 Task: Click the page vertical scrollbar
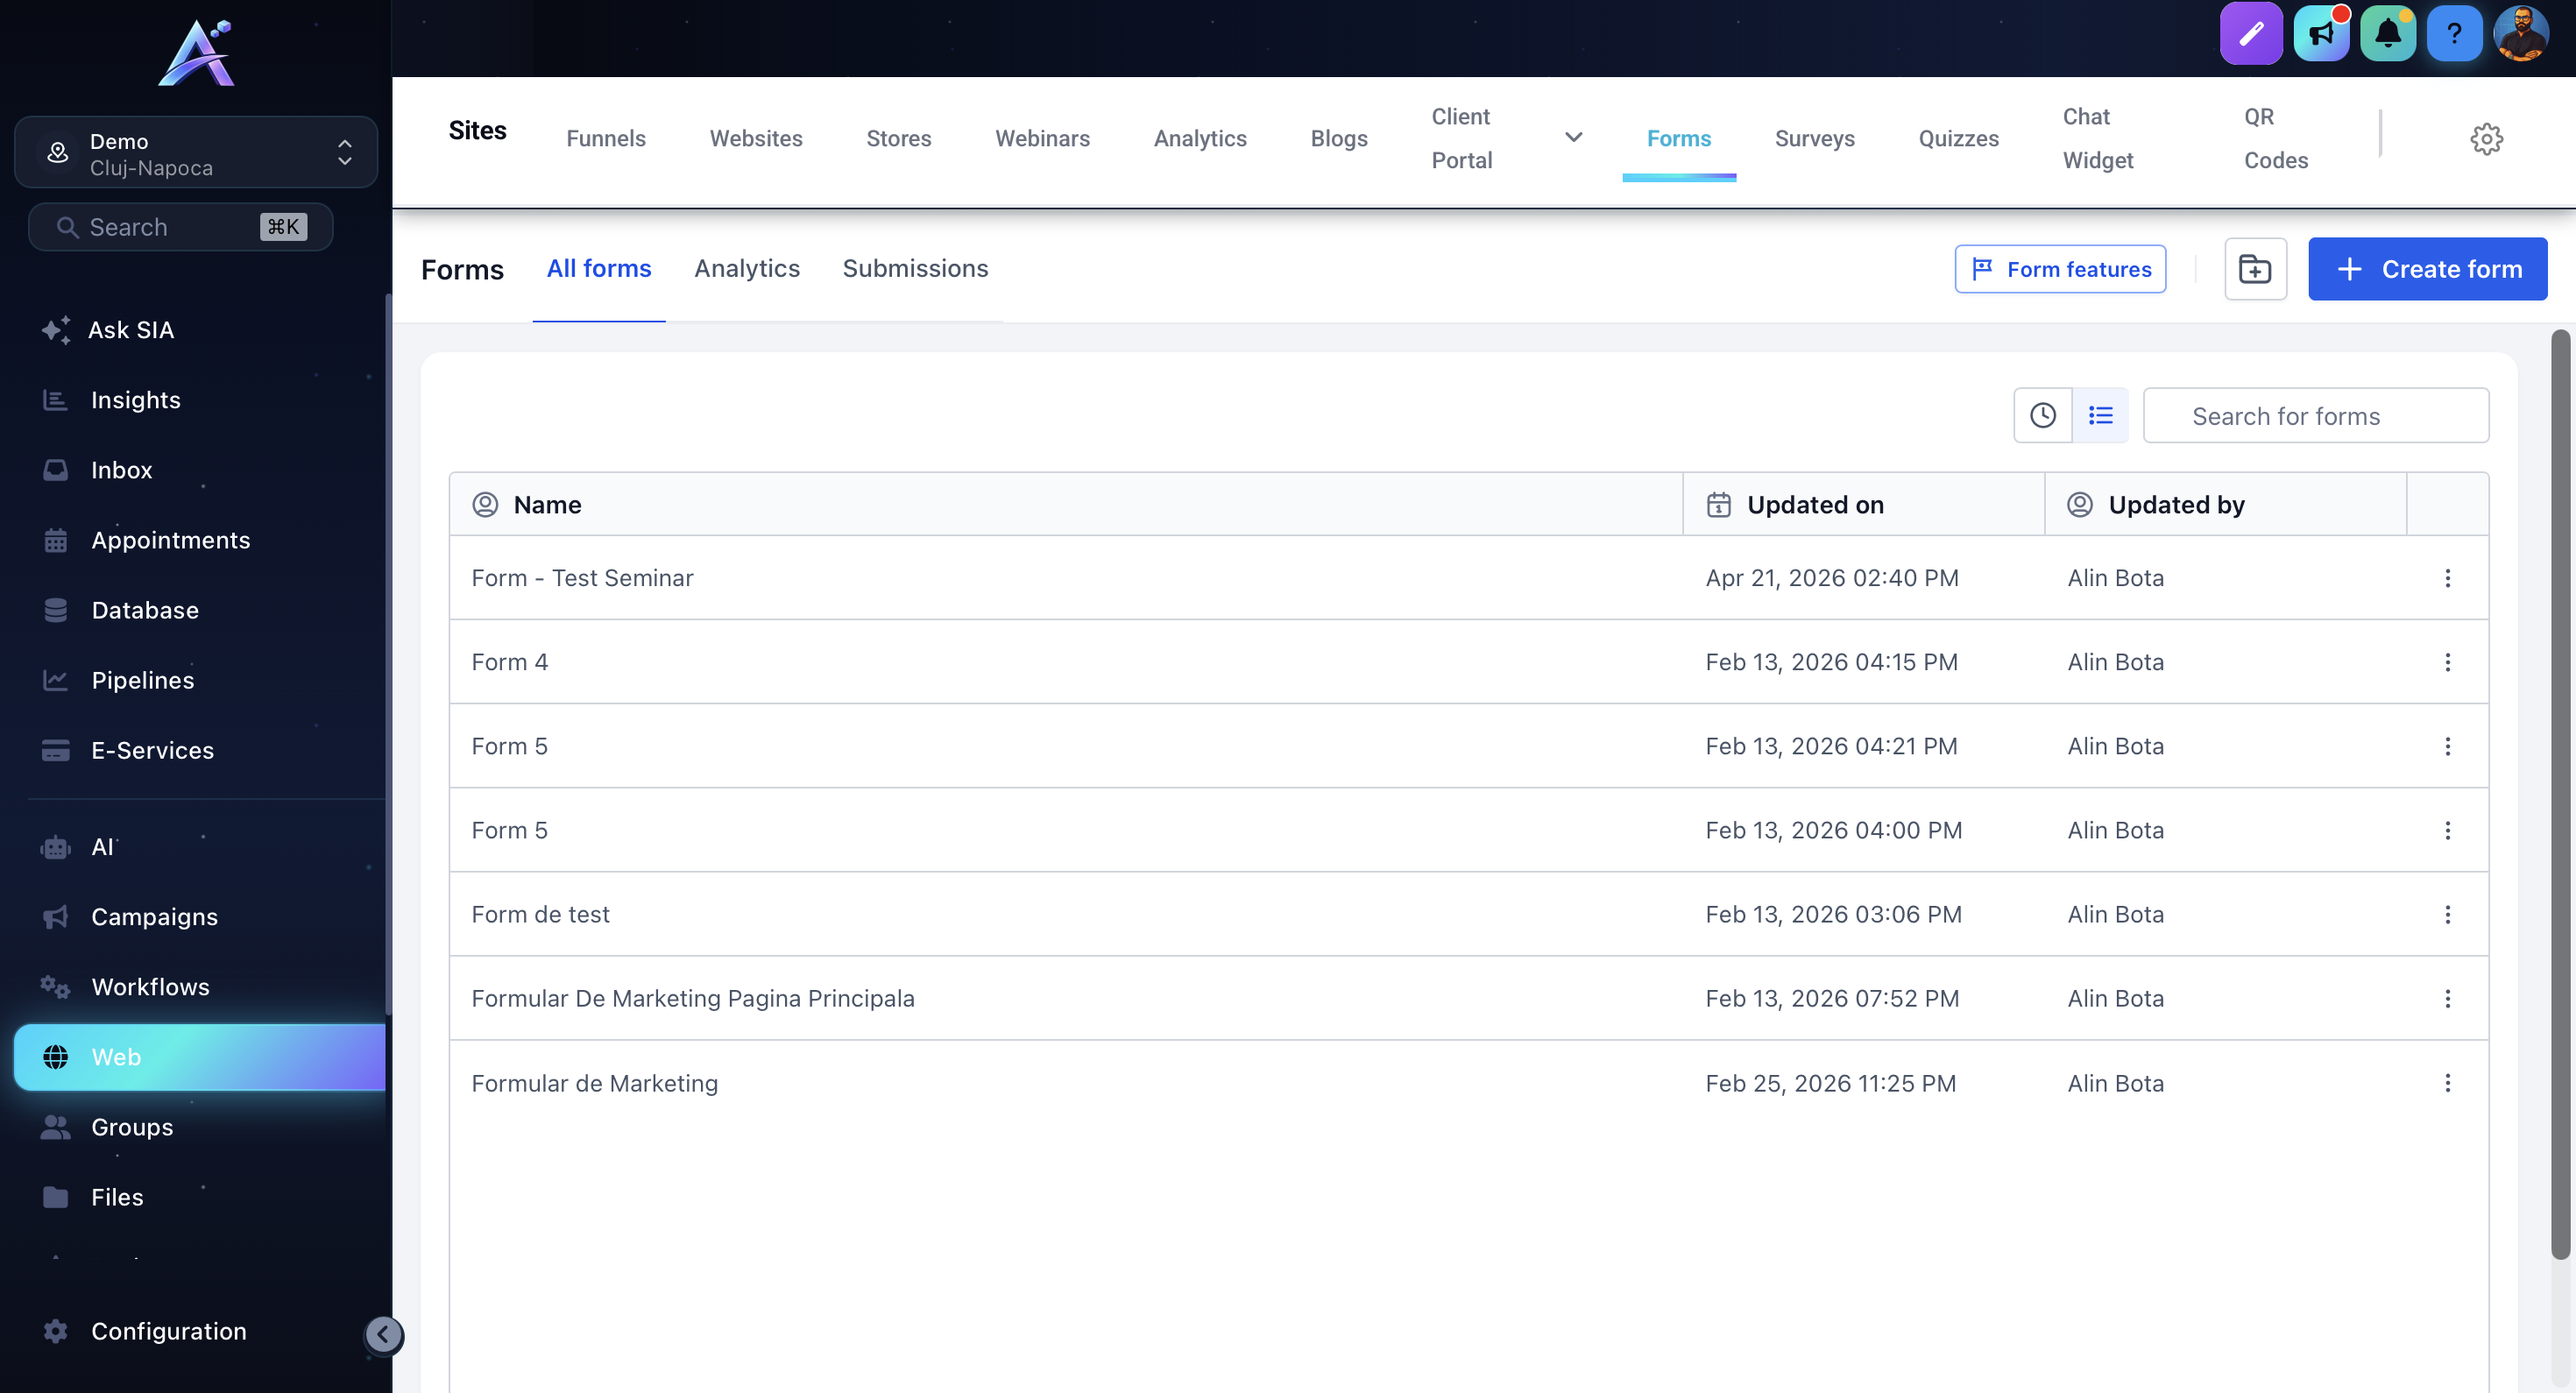coord(2559,795)
